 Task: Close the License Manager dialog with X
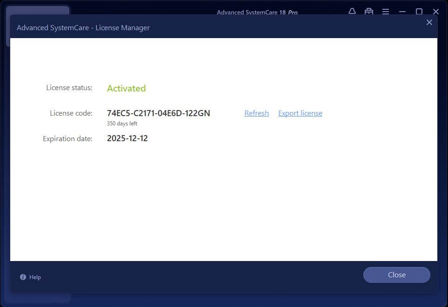click(x=429, y=22)
